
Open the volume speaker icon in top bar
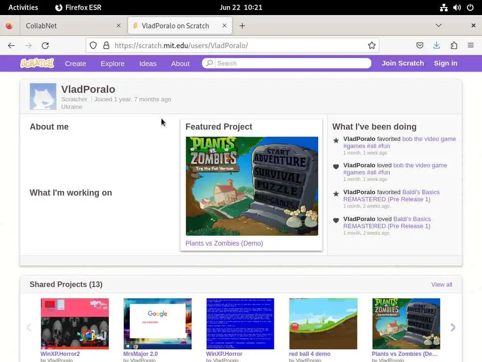[x=457, y=8]
